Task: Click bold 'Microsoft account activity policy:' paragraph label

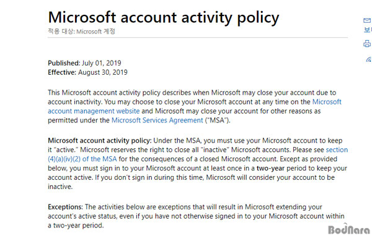Action: pyautogui.click(x=100, y=140)
